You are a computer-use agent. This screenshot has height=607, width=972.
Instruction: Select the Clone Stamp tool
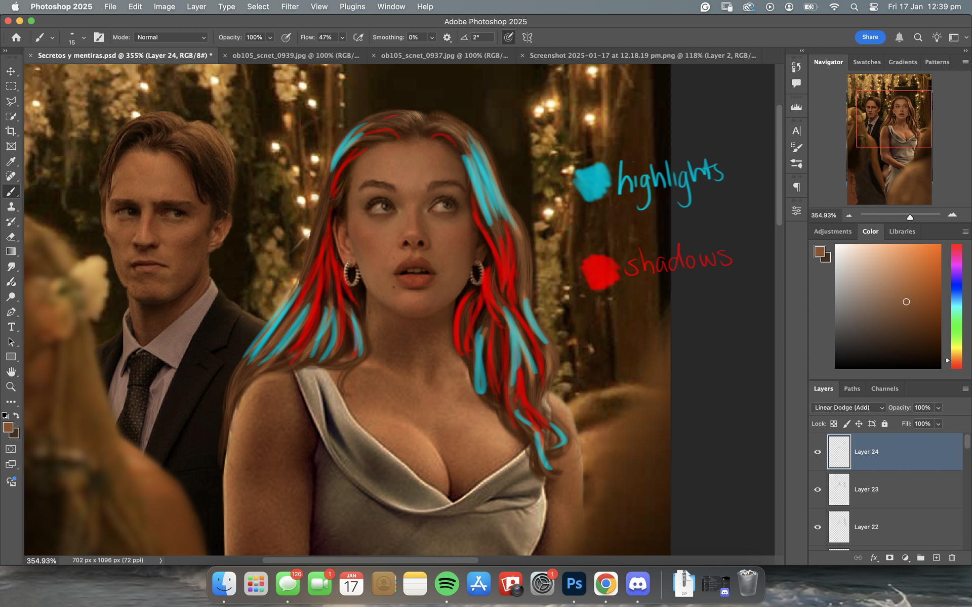click(11, 207)
